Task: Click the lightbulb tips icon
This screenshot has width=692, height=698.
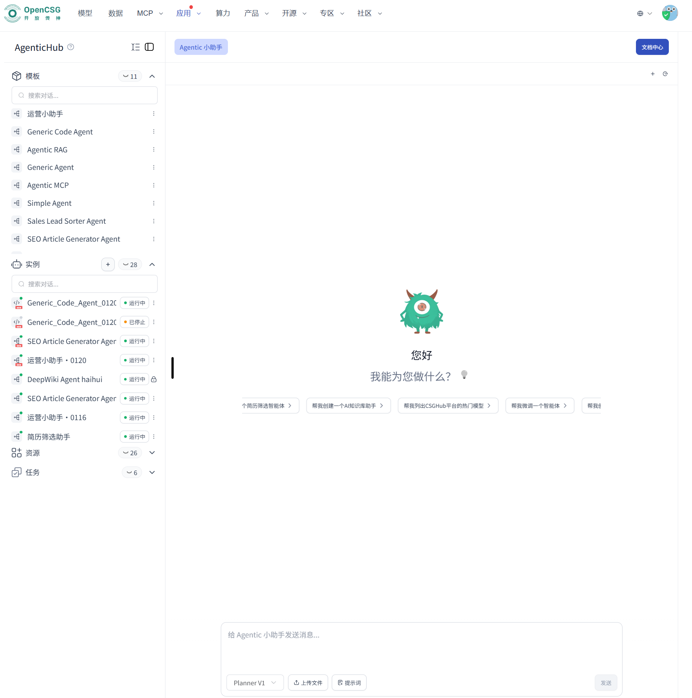Action: click(x=464, y=375)
